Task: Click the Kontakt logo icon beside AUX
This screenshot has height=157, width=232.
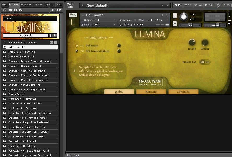Action: (x=218, y=5)
